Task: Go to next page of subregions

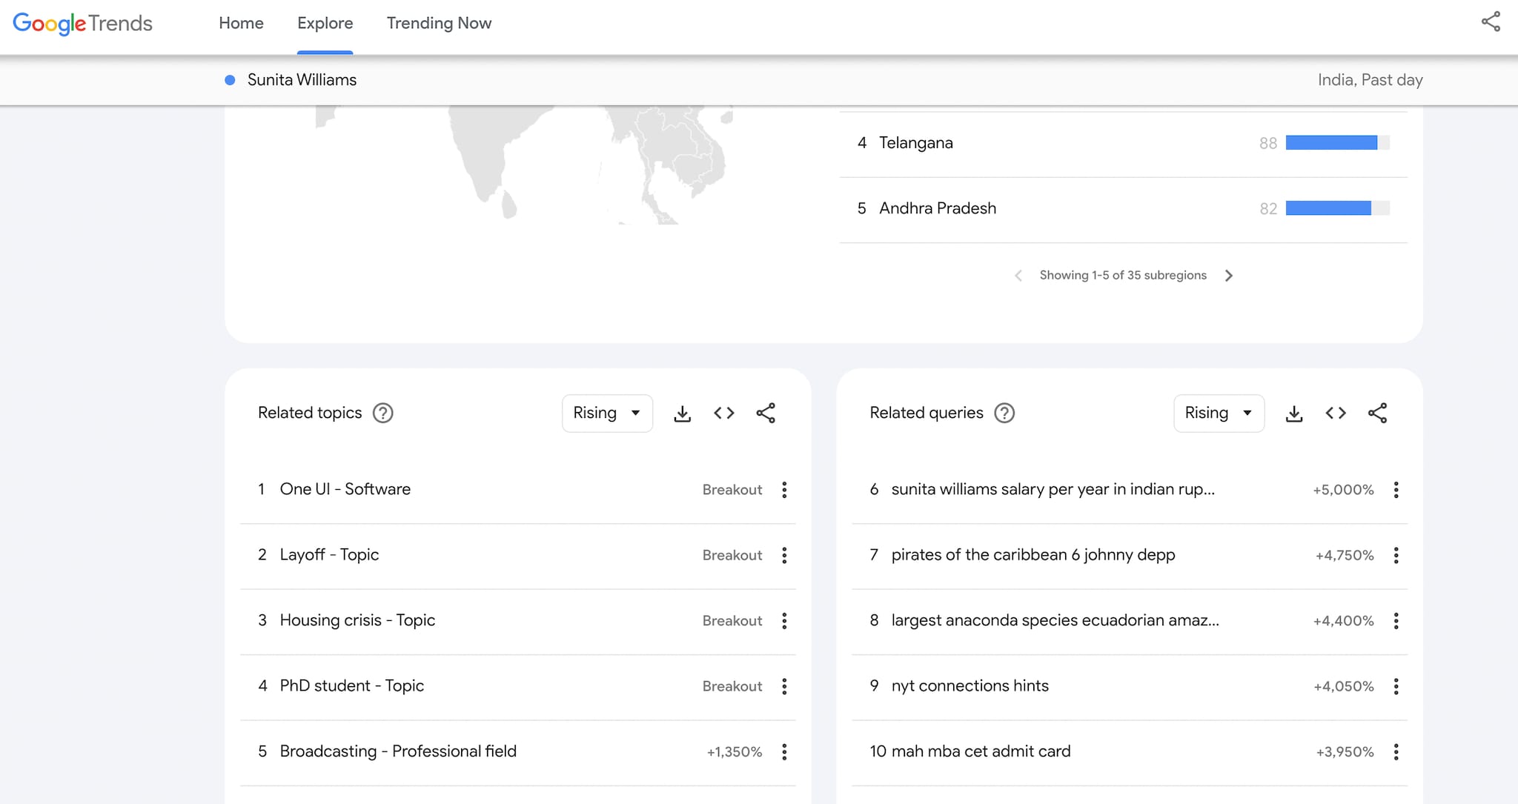Action: 1229,276
